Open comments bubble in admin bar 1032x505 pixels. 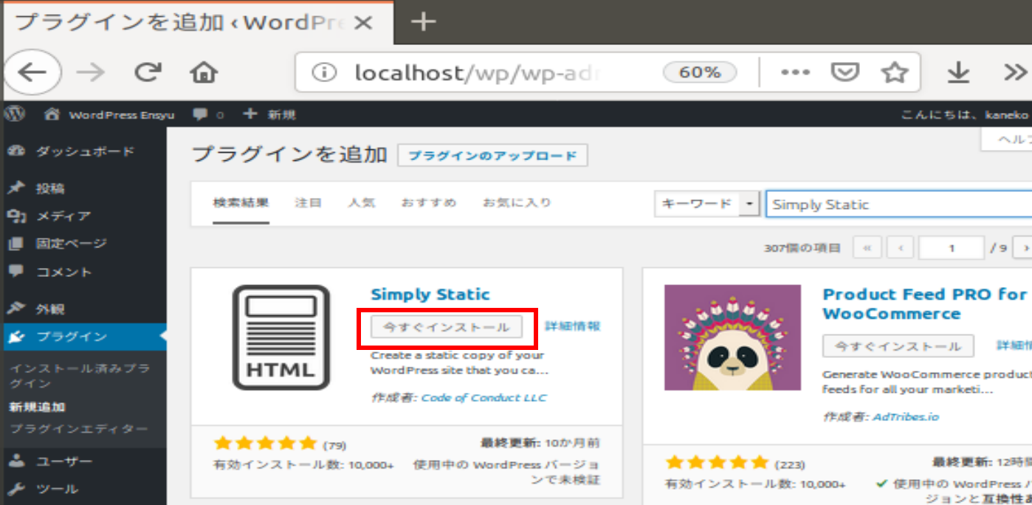(x=199, y=114)
